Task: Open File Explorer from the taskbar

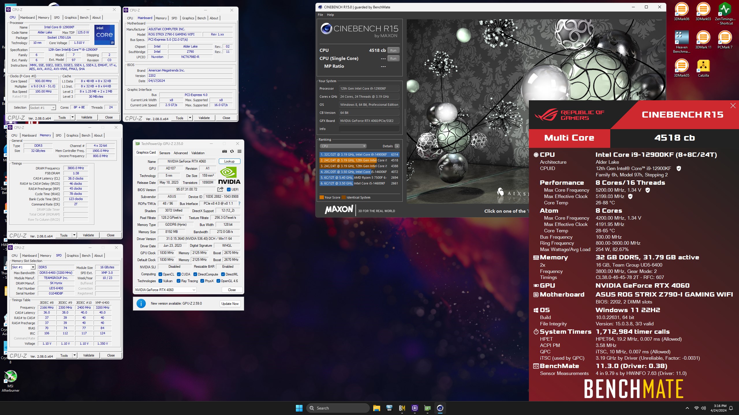Action: pyautogui.click(x=376, y=408)
